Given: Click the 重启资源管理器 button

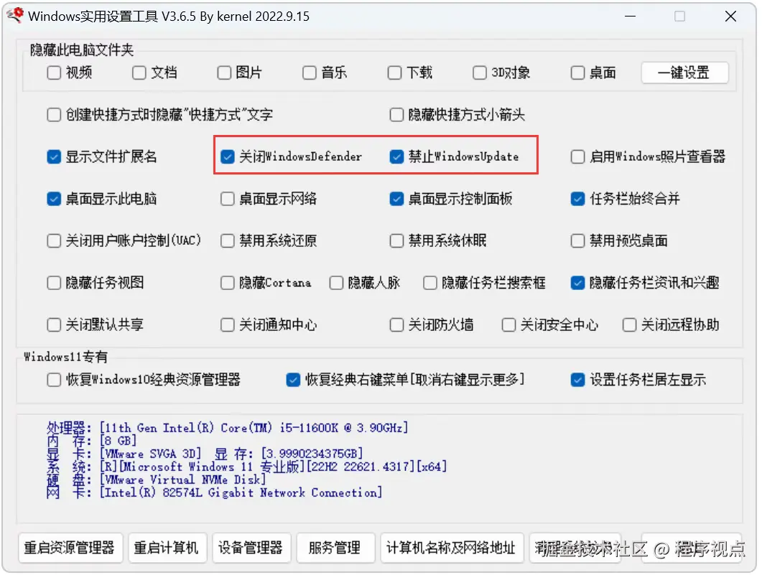Looking at the screenshot, I should [70, 548].
